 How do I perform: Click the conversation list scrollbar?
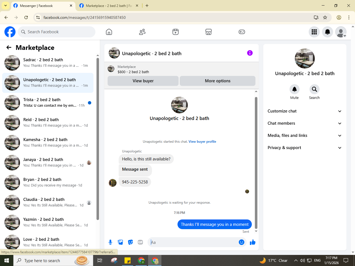click(x=98, y=139)
